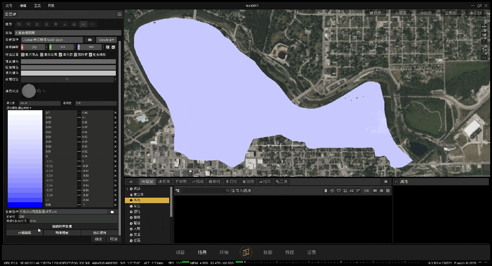Open the GeoJson format dropdown
Screen dimensions: 492x266
tap(106, 40)
